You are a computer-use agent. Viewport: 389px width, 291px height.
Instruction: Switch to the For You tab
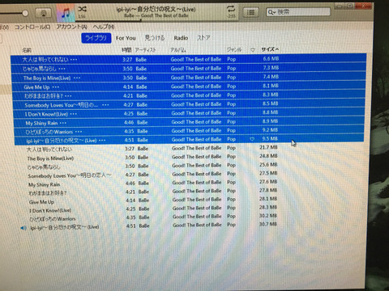pos(126,38)
